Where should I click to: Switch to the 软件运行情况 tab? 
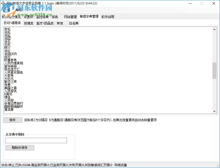click(x=11, y=17)
